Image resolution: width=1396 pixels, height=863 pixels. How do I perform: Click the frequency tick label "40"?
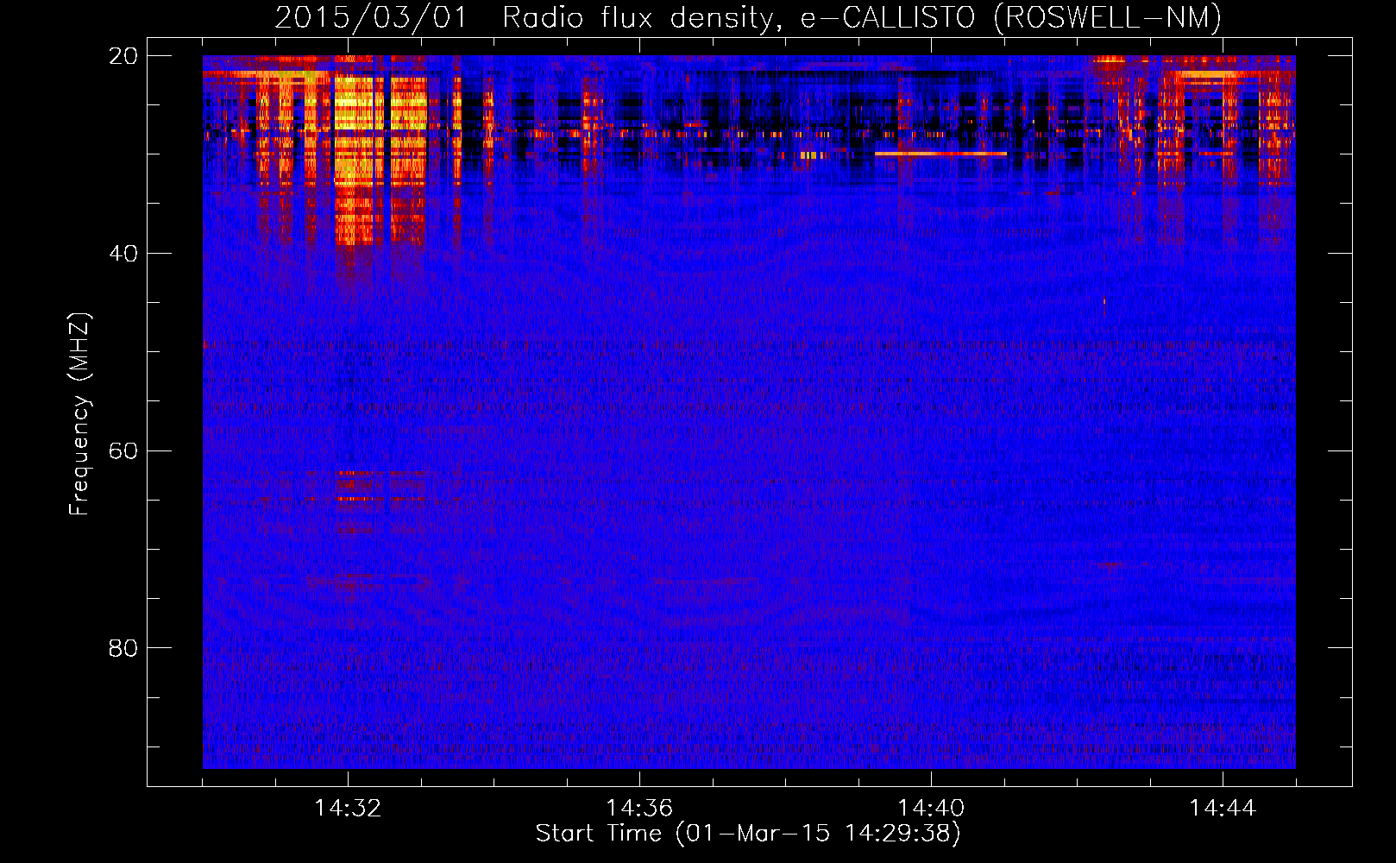pos(123,253)
